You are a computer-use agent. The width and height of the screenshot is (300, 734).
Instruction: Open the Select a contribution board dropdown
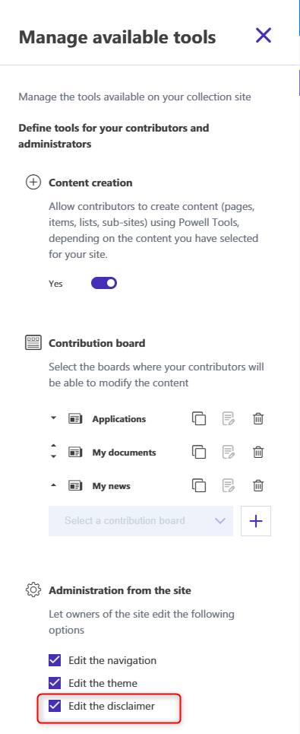tap(141, 520)
